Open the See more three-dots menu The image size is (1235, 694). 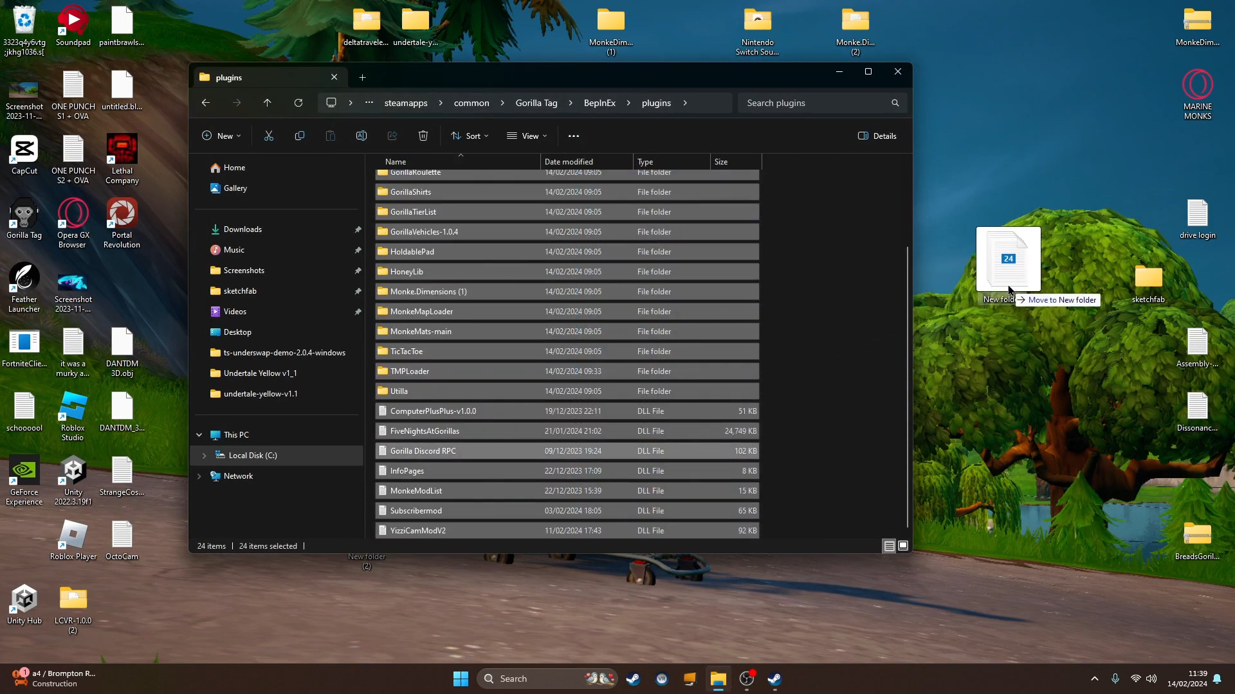click(x=574, y=136)
